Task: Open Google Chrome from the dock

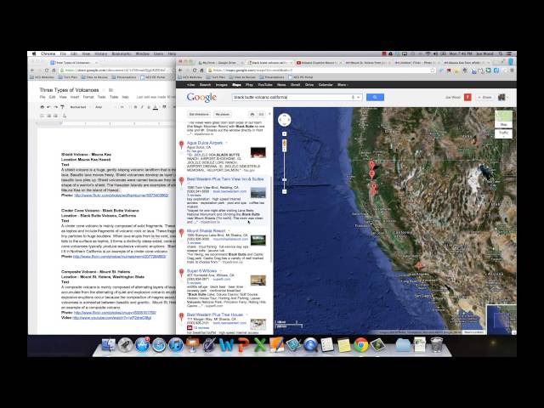Action: (x=360, y=345)
